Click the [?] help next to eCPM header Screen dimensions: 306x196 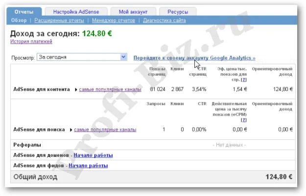click(x=244, y=120)
